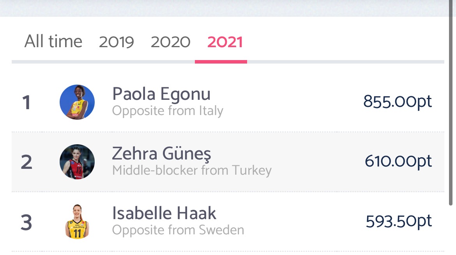Open the Paola Egonu name link
This screenshot has width=456, height=255.
coord(161,94)
